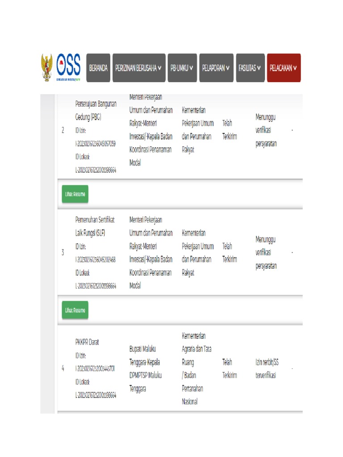Click the ID Izin number of PKKPR Darat
The image size is (343, 457).
tap(96, 369)
